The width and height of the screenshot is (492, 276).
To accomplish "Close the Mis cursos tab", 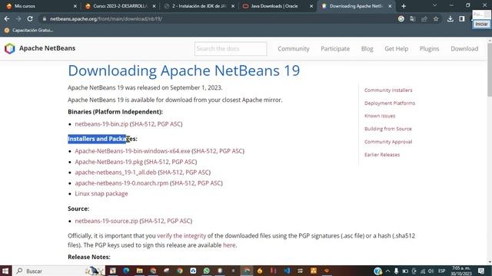I will click(x=75, y=6).
